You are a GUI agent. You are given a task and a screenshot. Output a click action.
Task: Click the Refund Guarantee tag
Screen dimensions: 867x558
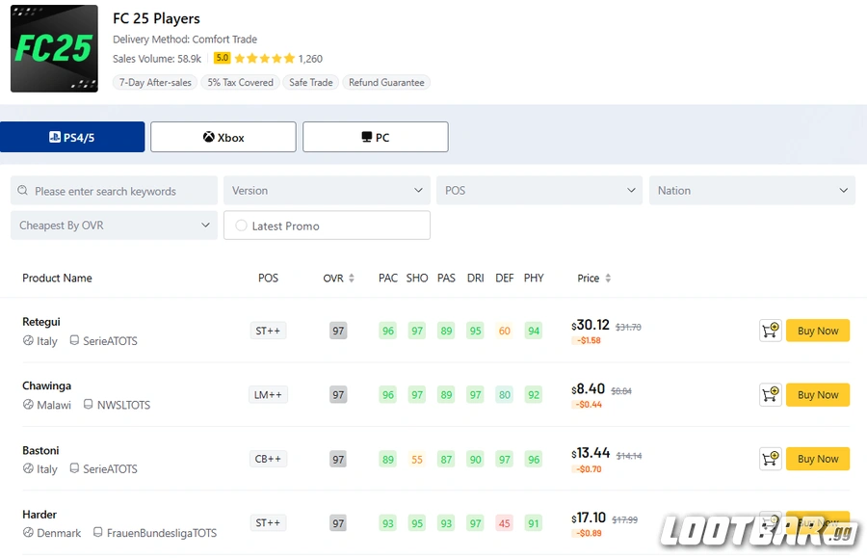coord(386,83)
